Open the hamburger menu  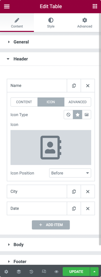[7, 6]
